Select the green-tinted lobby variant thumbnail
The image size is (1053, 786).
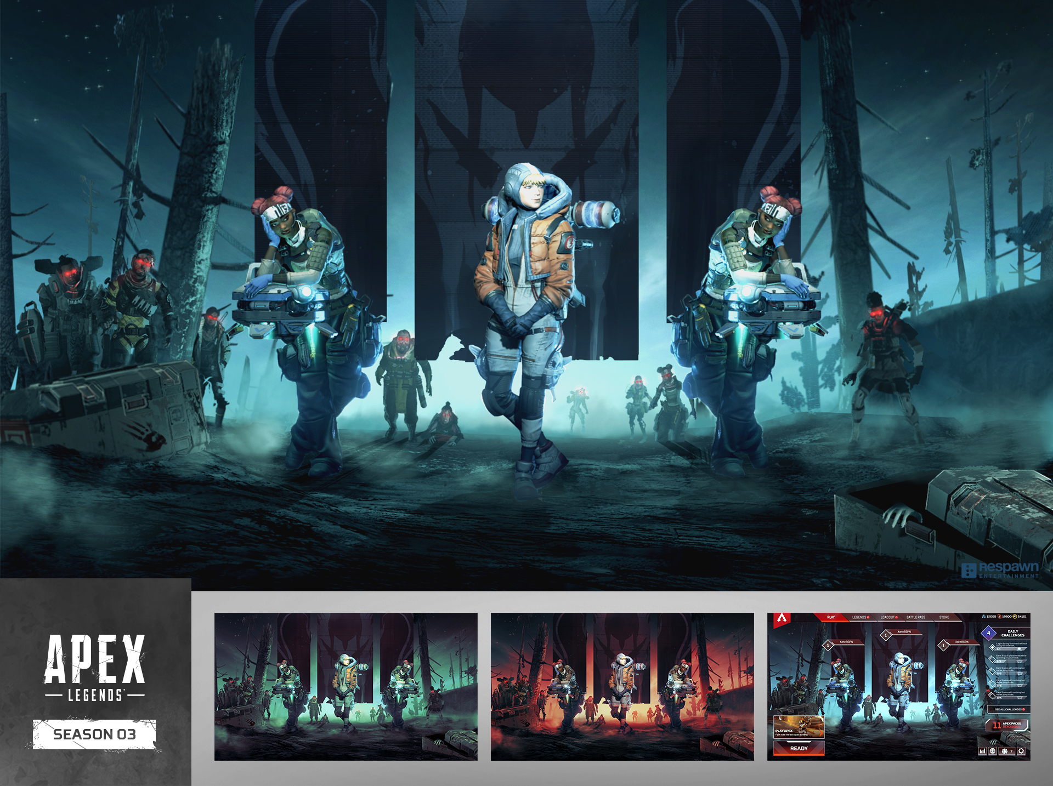click(x=346, y=686)
